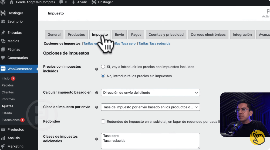Click the Hostinger icon in sidebar

3,13
